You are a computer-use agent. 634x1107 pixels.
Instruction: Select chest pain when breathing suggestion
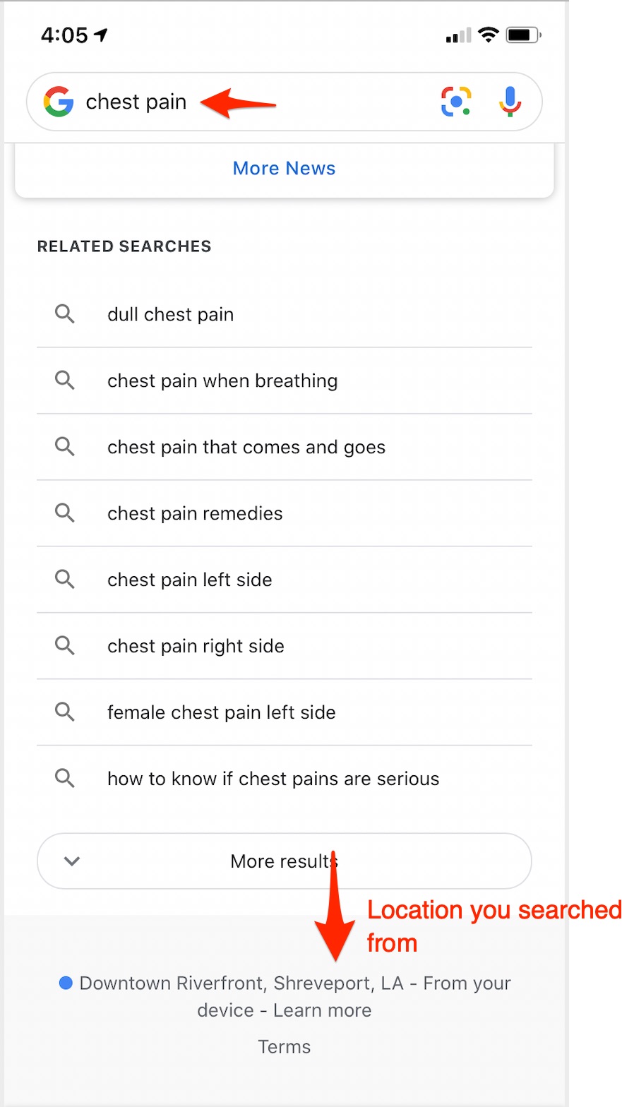[x=222, y=381]
